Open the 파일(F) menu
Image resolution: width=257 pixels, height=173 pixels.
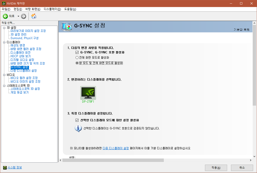click(x=6, y=9)
